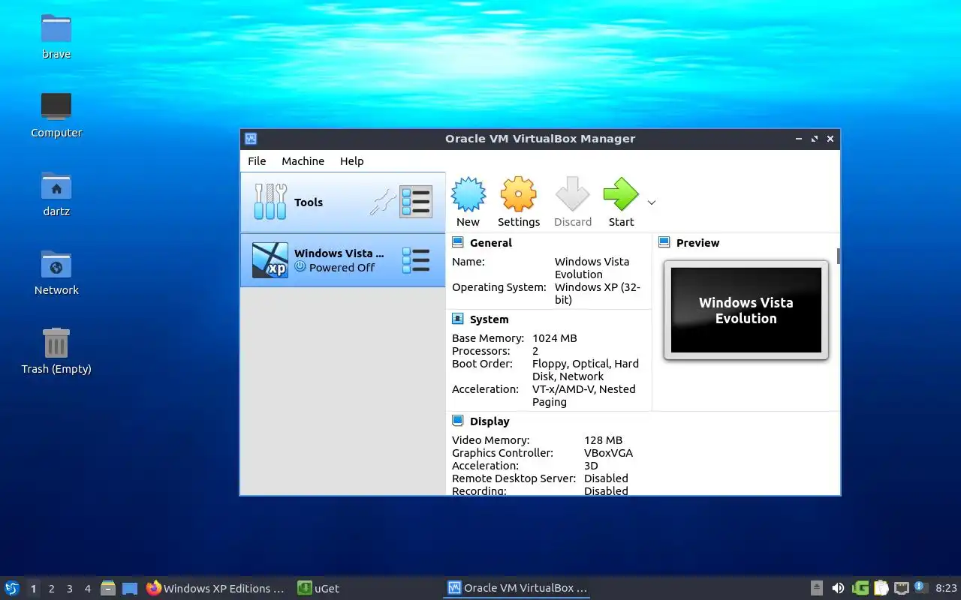This screenshot has height=600, width=961.
Task: Click the System section chip icon
Action: click(457, 319)
